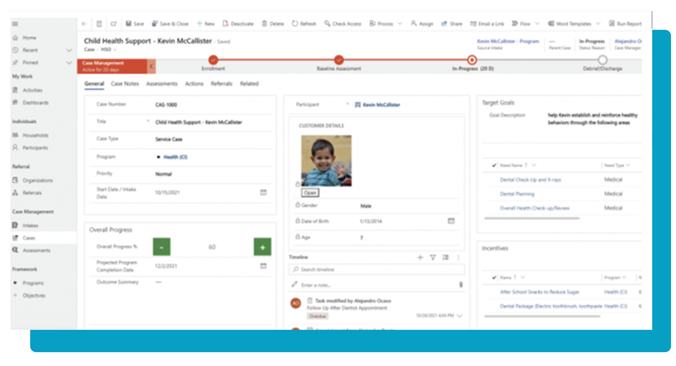Image resolution: width=676 pixels, height=366 pixels.
Task: Click the timeline filter funnel icon
Action: [x=433, y=257]
